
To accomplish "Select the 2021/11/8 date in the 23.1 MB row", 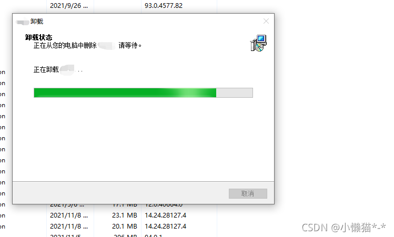I will pyautogui.click(x=69, y=215).
